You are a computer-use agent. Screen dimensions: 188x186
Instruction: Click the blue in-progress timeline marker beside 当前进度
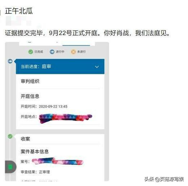(10, 61)
